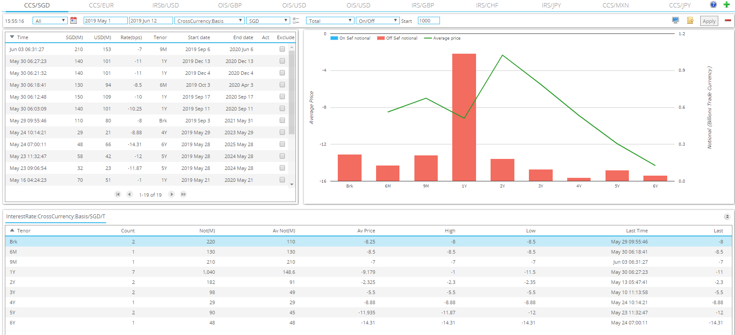735x335 pixels.
Task: Go to next page of trades
Action: pyautogui.click(x=172, y=194)
